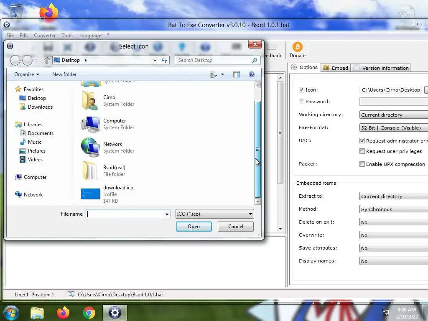Open the Working directory dropdown
The width and height of the screenshot is (428, 321).
click(x=394, y=115)
